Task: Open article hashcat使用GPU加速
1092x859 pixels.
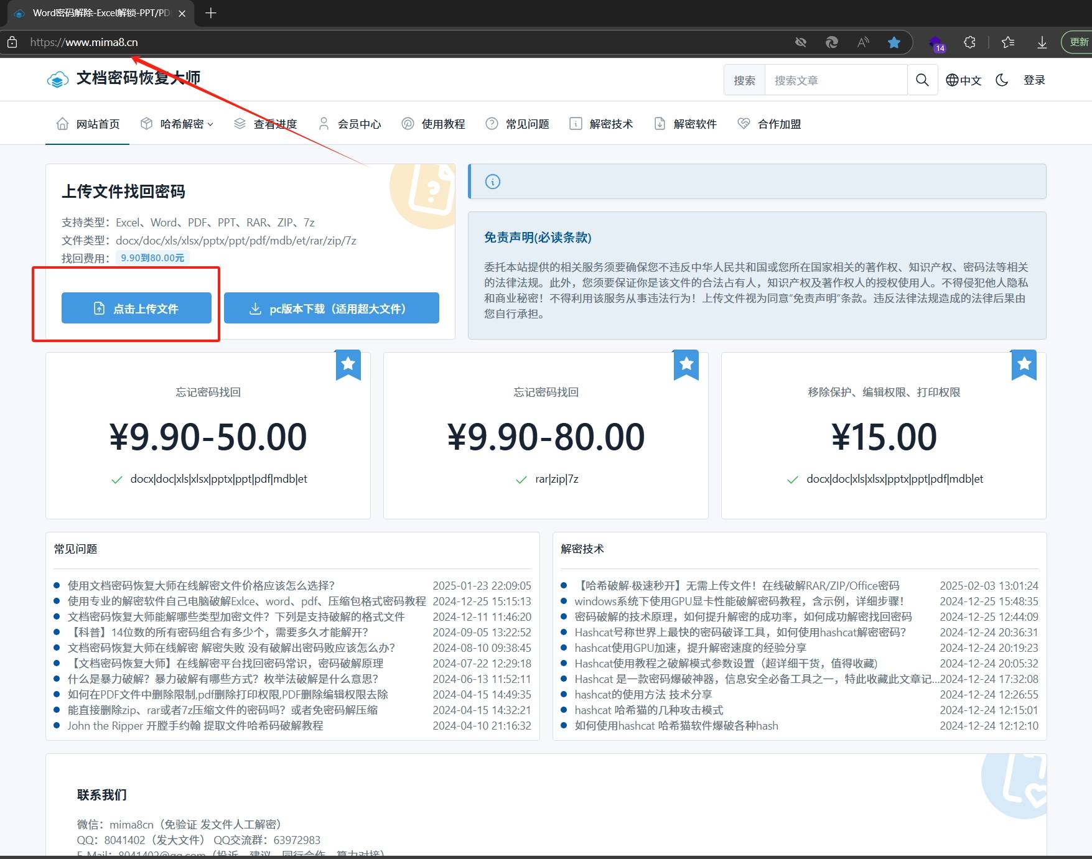Action: [x=691, y=648]
